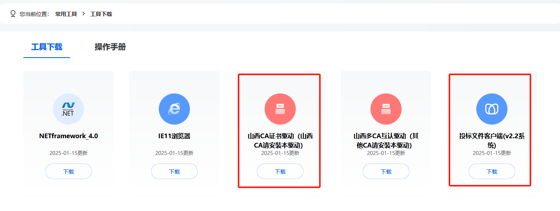The image size is (560, 211).
Task: Click the 工具下载 breadcrumb item
Action: point(101,14)
